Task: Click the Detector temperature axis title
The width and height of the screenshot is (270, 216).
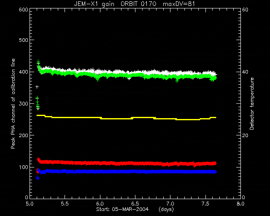Action: 252,103
